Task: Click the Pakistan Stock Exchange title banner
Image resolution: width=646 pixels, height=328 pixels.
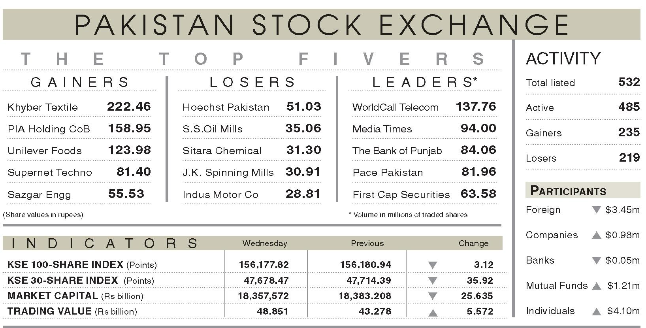Action: [322, 24]
